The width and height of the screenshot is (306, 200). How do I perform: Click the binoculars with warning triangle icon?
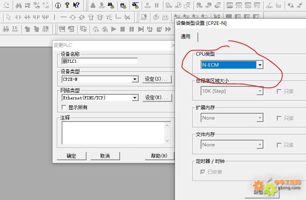point(111,6)
